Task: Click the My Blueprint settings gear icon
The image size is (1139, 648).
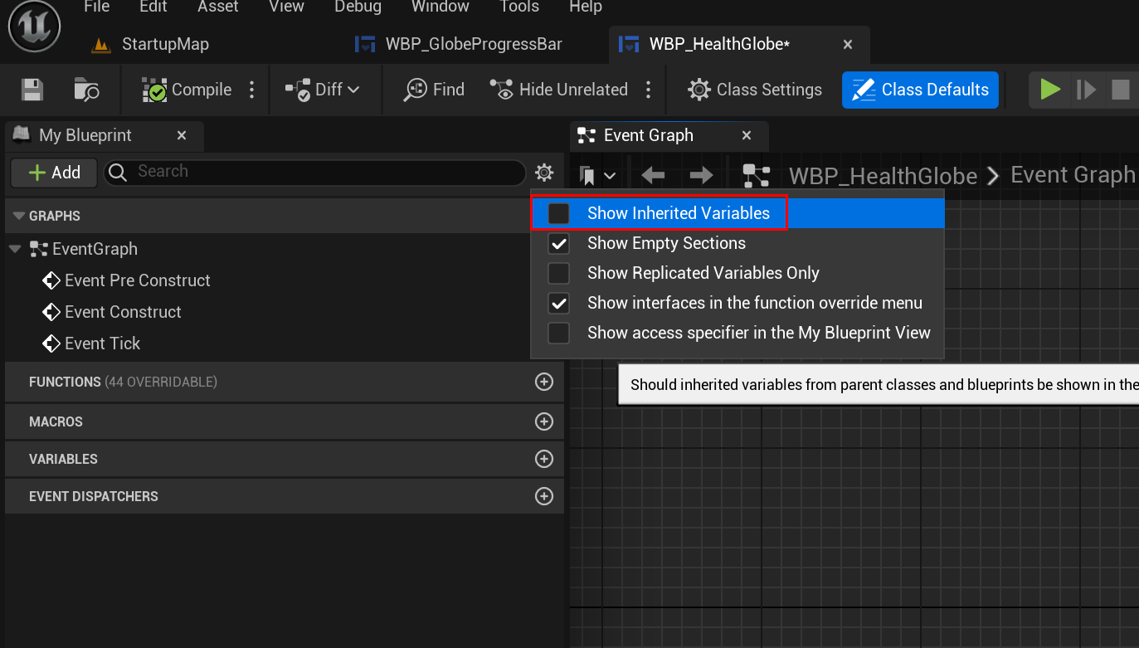Action: pyautogui.click(x=544, y=173)
